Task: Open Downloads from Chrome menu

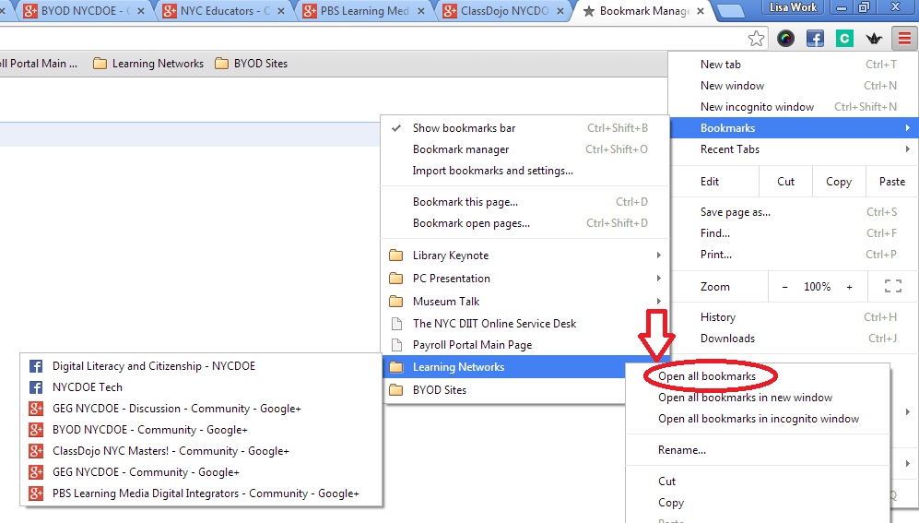Action: 795,339
